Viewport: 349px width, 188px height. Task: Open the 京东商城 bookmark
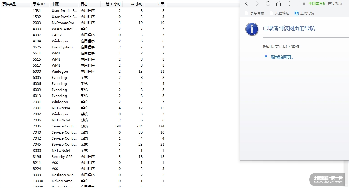(255, 13)
